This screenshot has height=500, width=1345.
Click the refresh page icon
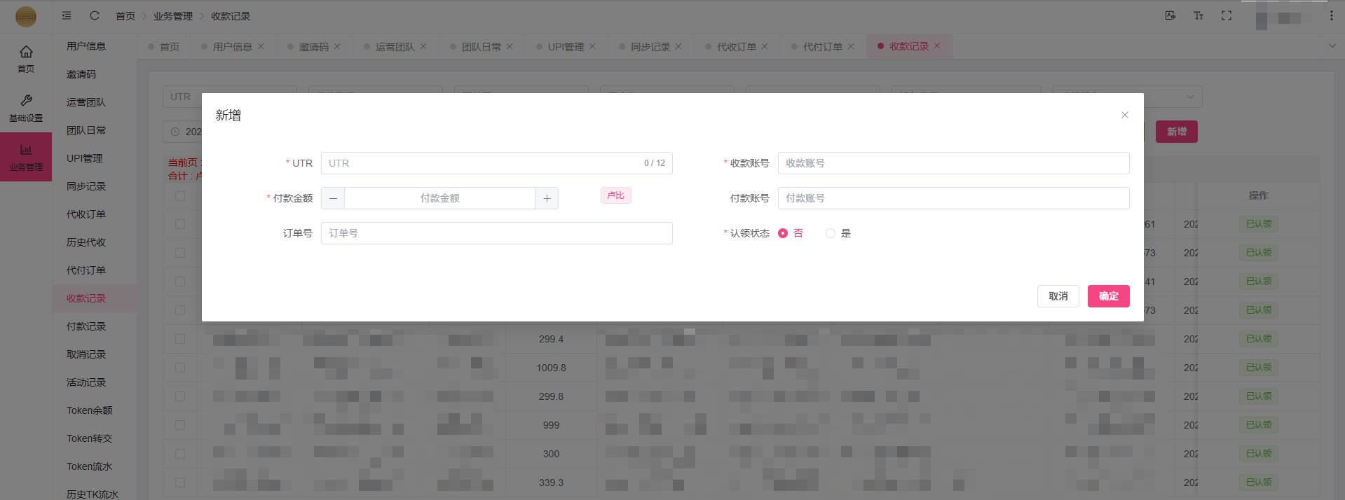point(95,15)
